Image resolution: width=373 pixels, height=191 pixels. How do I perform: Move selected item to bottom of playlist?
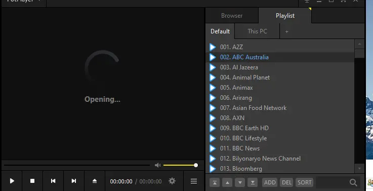[253, 183]
